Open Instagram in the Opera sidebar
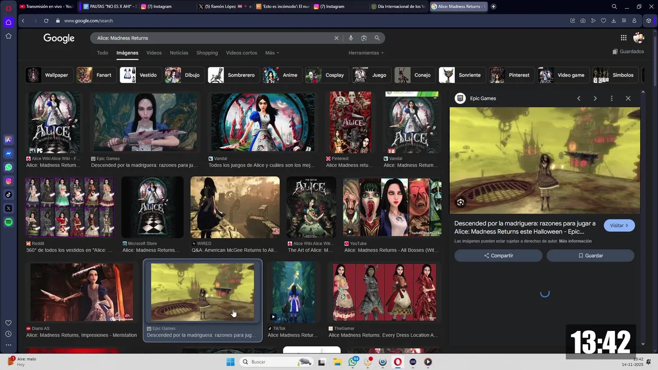658x370 pixels. pos(9,181)
